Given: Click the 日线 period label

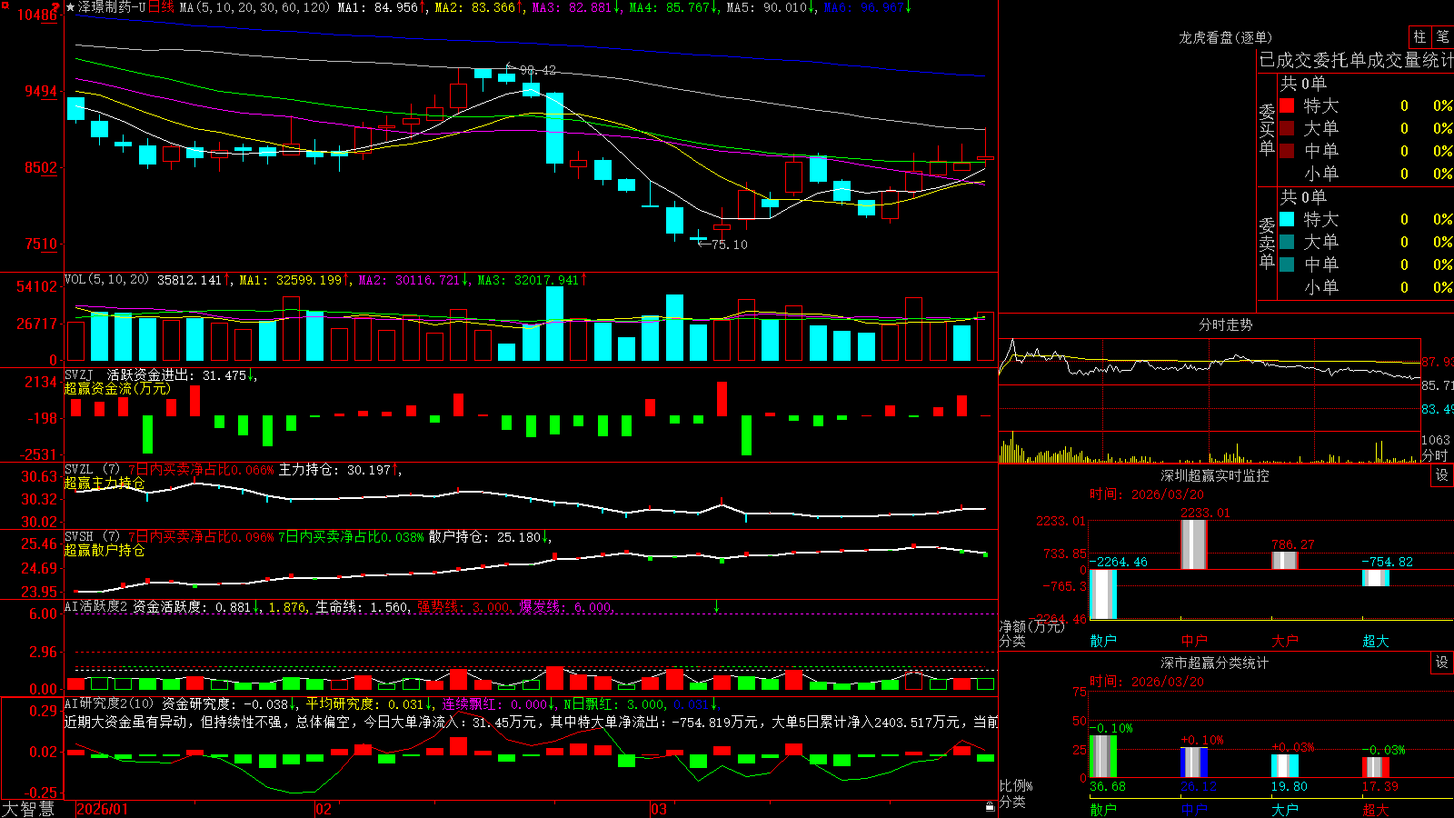Looking at the screenshot, I should (x=161, y=7).
